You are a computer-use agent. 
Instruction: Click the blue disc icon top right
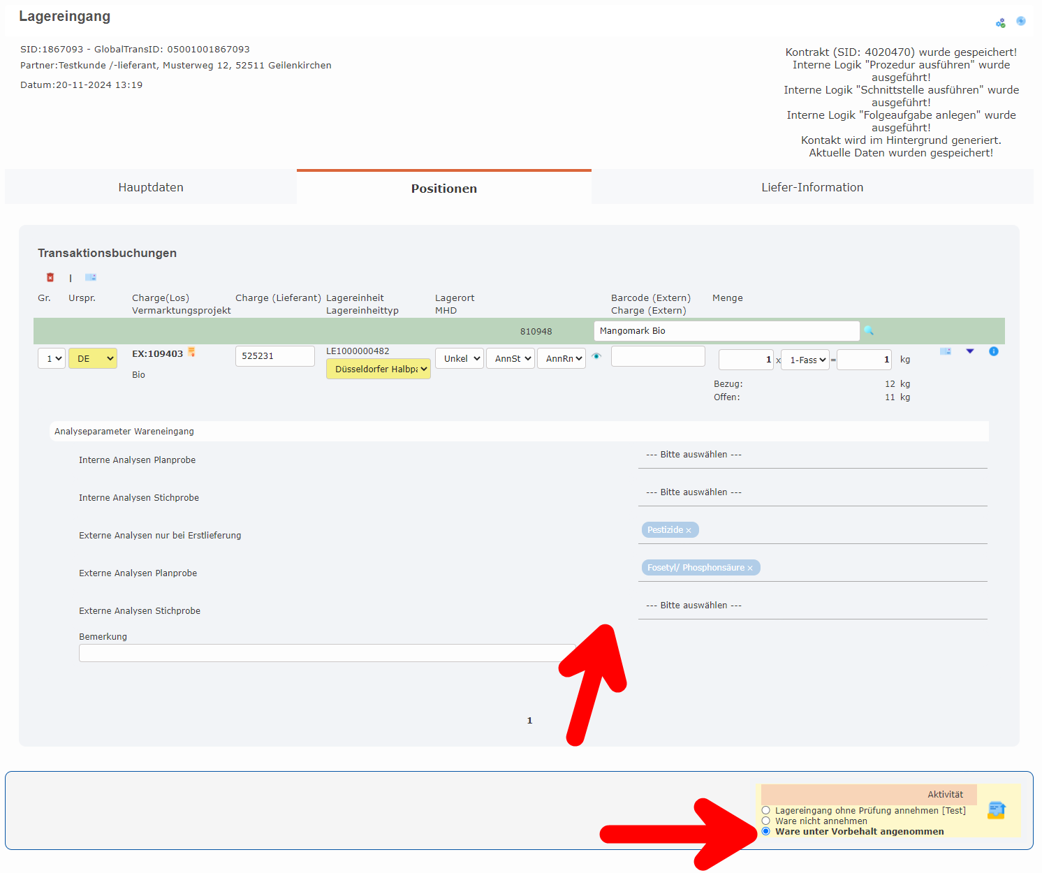(1021, 22)
